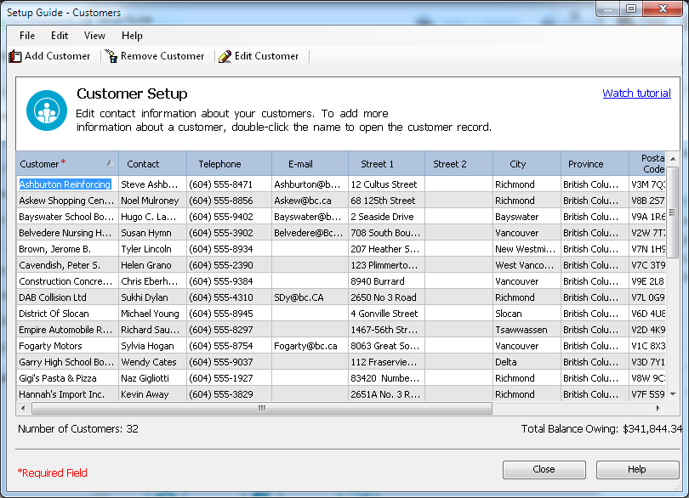This screenshot has height=498, width=689.
Task: Click the round Customer Setup people icon
Action: [47, 110]
